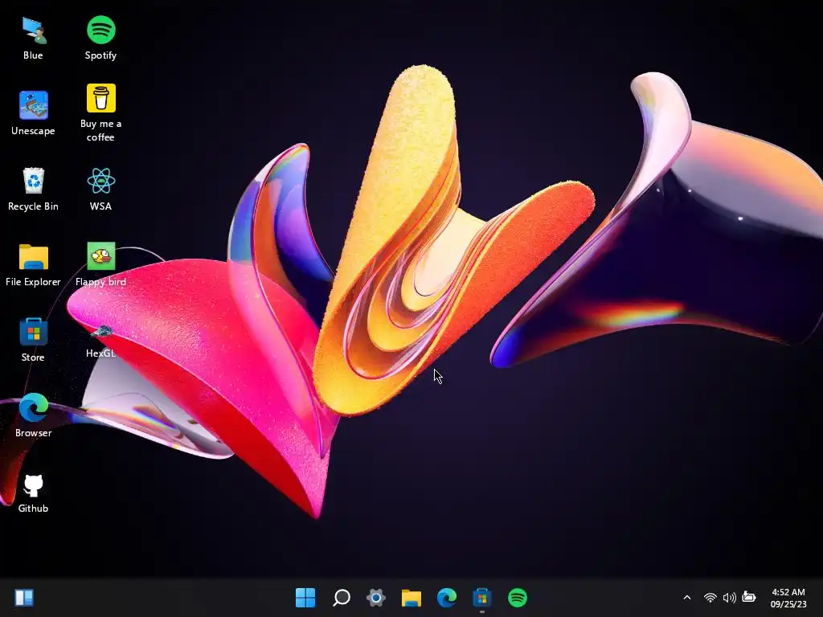Launch Edge from the taskbar
823x617 pixels.
[447, 597]
